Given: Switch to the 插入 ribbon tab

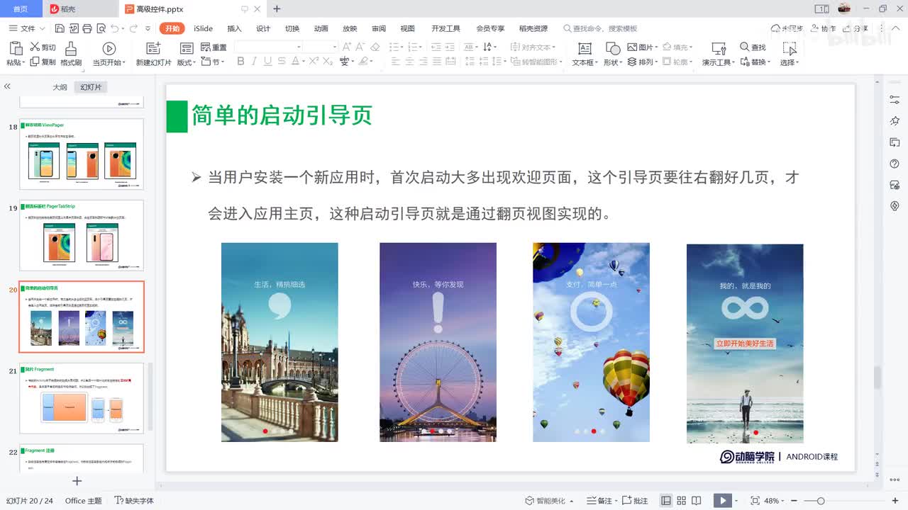Looking at the screenshot, I should 234,28.
